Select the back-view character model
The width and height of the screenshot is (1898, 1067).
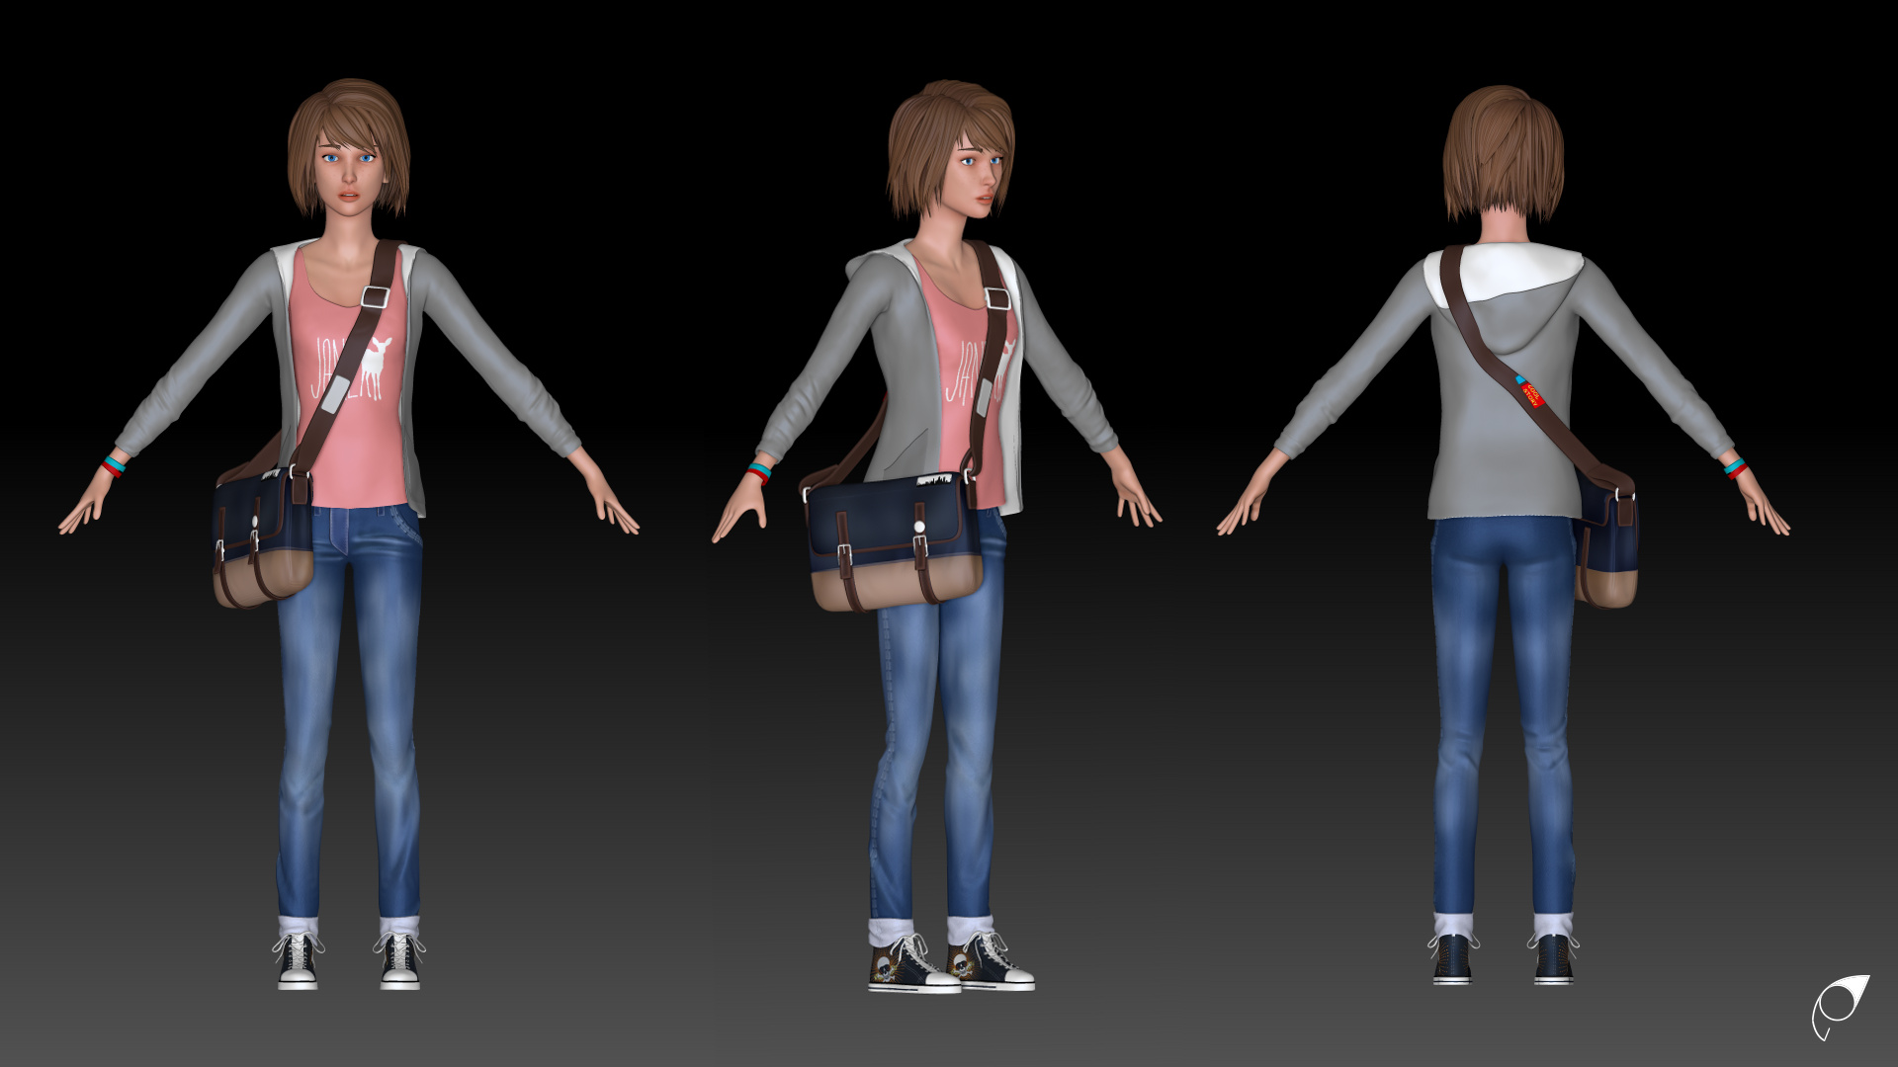pyautogui.click(x=1504, y=533)
